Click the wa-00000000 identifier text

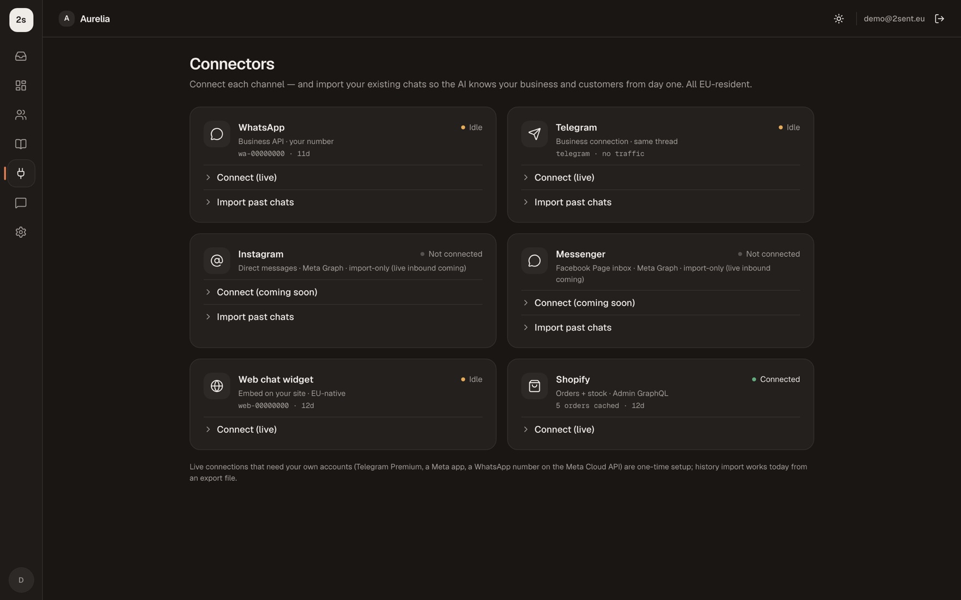click(261, 154)
